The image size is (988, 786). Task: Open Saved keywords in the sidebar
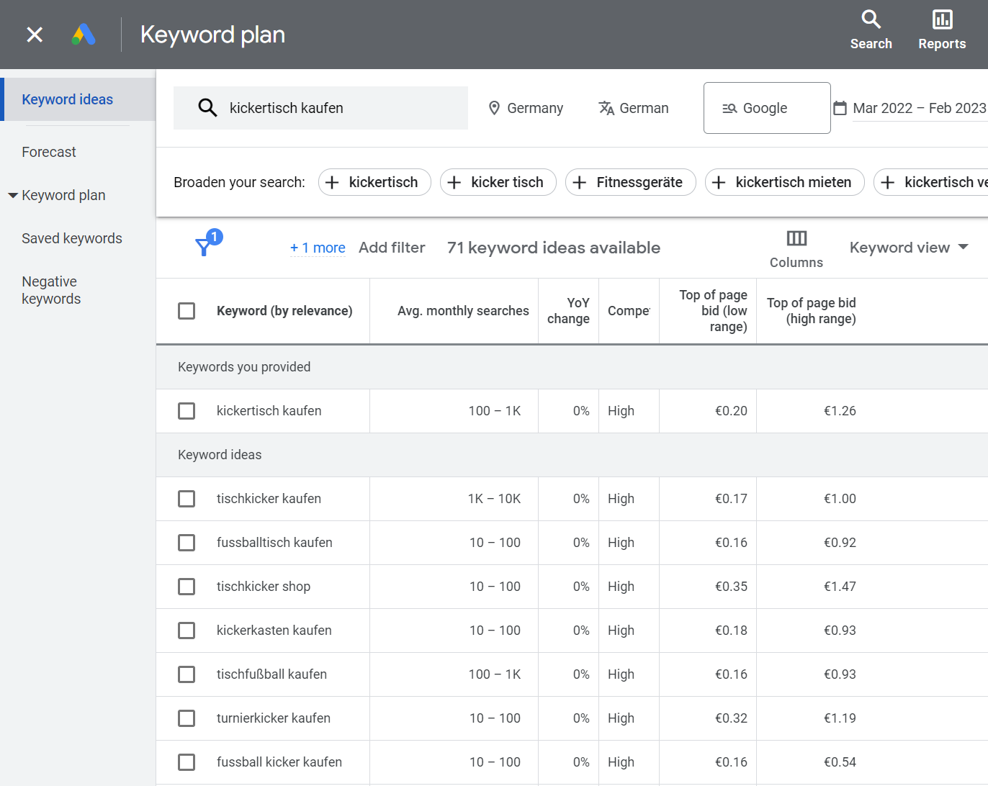(x=72, y=238)
